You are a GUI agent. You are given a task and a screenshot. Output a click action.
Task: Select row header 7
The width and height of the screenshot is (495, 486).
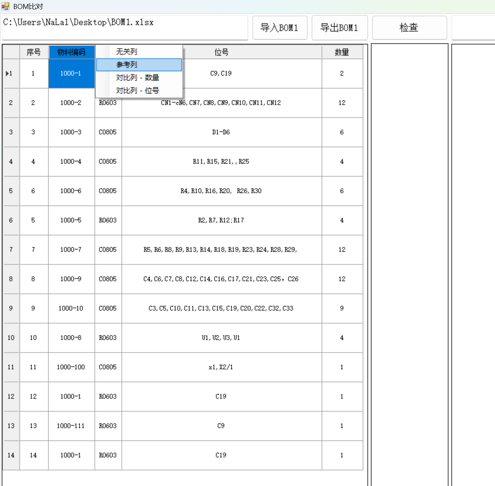click(11, 250)
